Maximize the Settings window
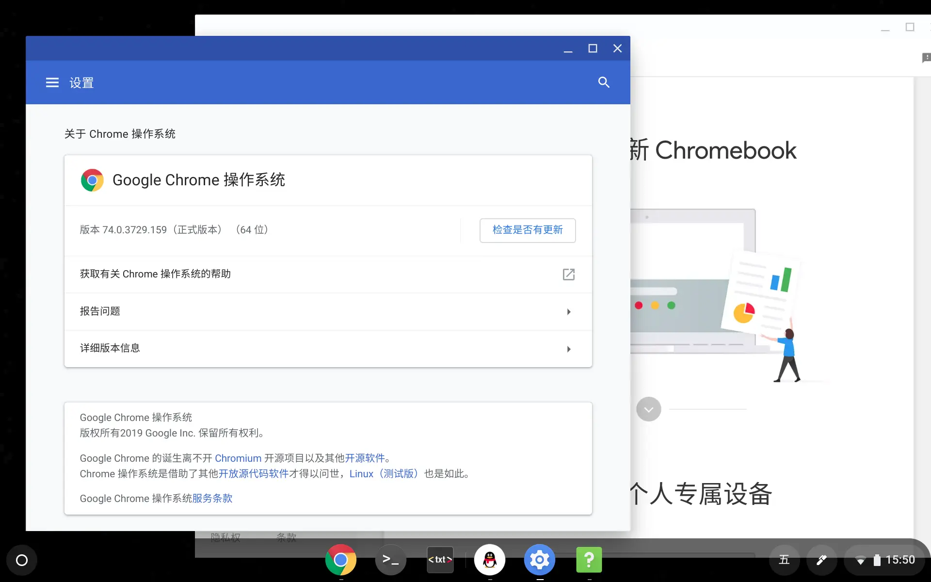Screen dimensions: 931x582 [x=593, y=48]
